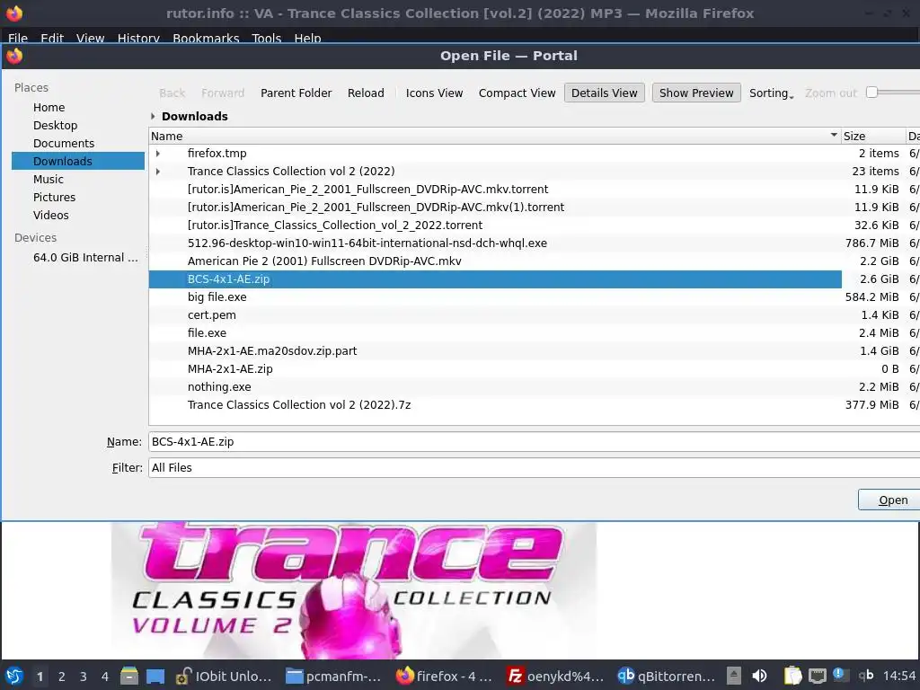Open the Tools menu
920x690 pixels.
266,38
